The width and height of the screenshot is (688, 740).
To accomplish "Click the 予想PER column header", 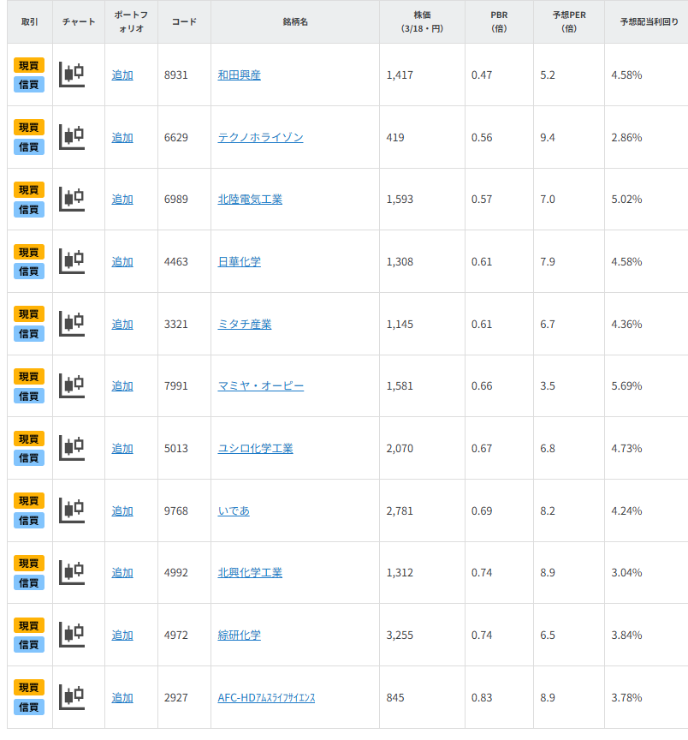I will (x=569, y=21).
